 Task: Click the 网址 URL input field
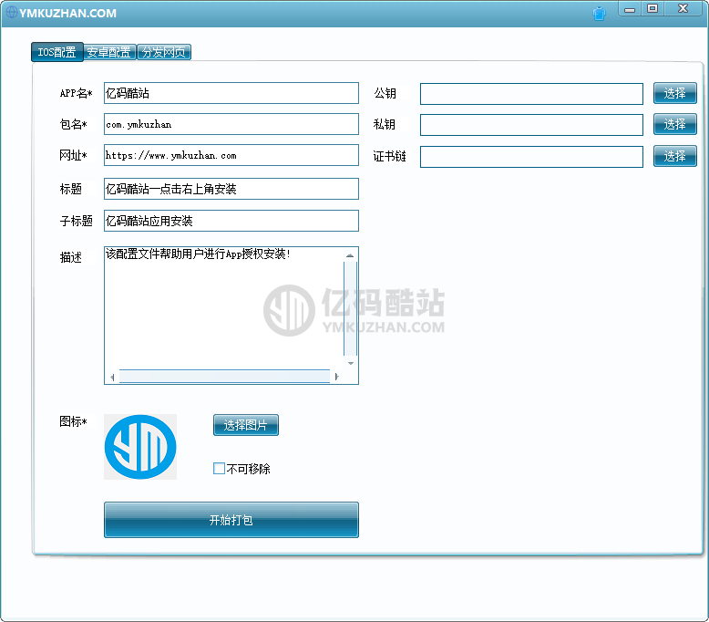pyautogui.click(x=231, y=155)
